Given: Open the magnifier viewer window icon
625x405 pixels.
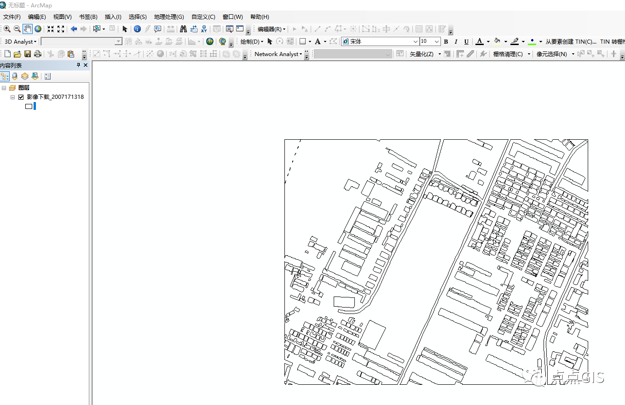Looking at the screenshot, I should pos(229,29).
